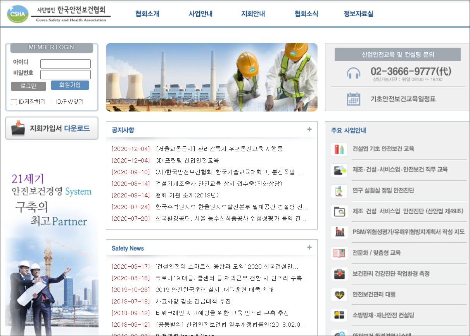Open the 협회소개 menu
This screenshot has width=470, height=336.
coord(147,14)
